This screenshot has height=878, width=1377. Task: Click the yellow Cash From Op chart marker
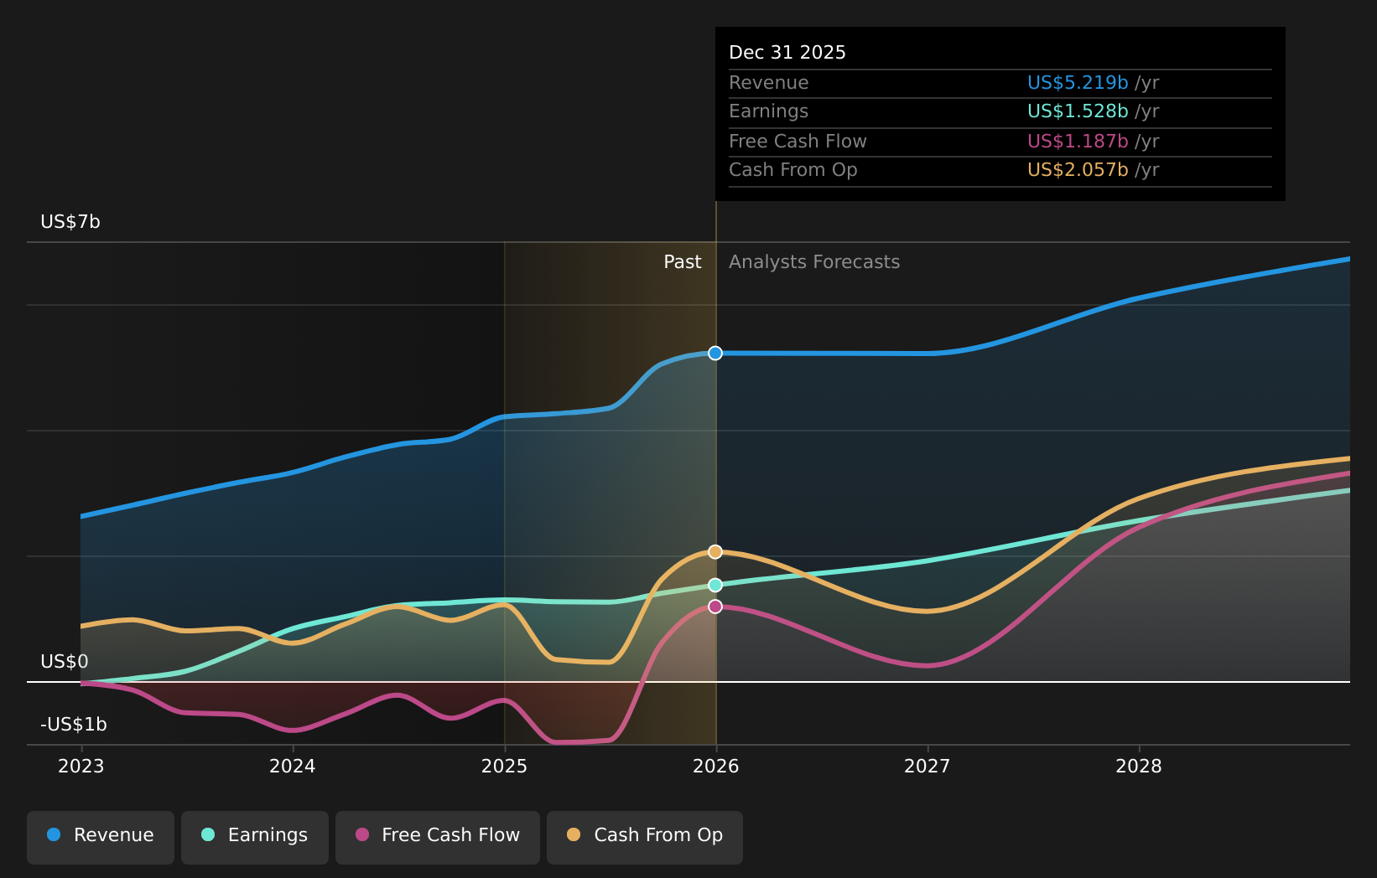(x=715, y=551)
